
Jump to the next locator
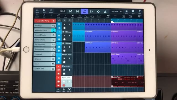pos(77,11)
